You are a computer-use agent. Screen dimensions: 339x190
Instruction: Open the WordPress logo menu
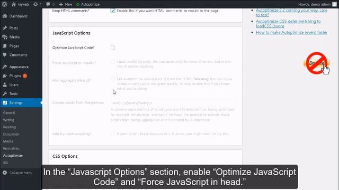[x=4, y=4]
